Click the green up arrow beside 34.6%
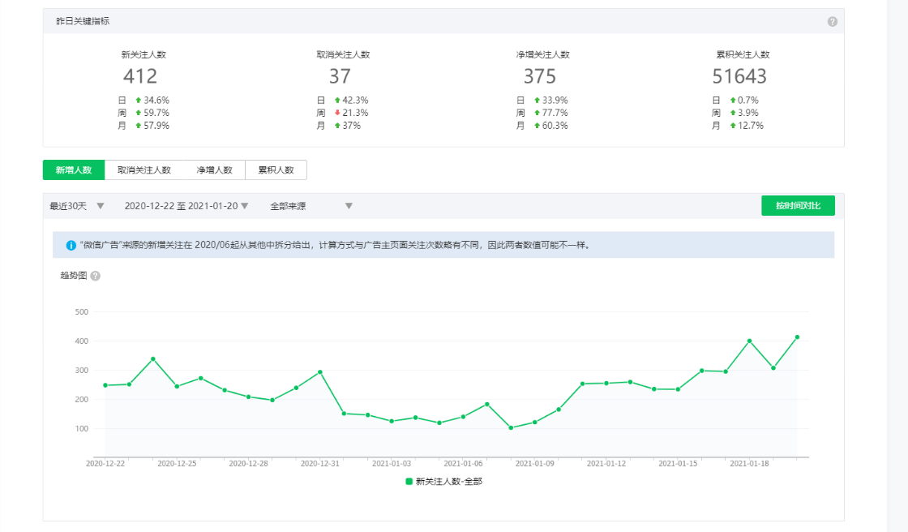Viewport: 908px width, 532px height. tap(139, 101)
